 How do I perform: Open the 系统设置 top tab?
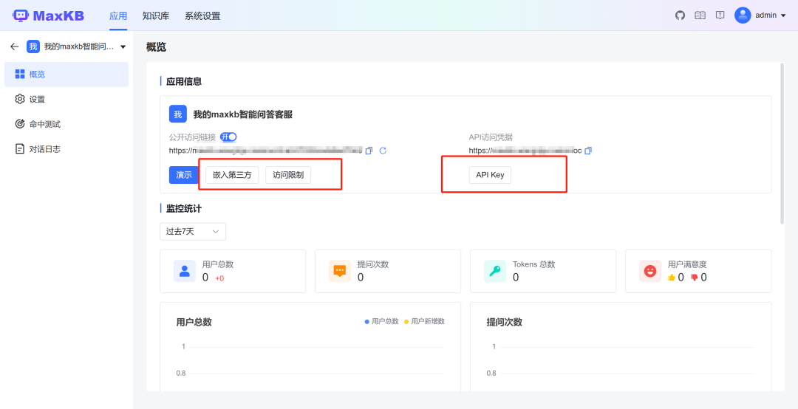pos(202,16)
